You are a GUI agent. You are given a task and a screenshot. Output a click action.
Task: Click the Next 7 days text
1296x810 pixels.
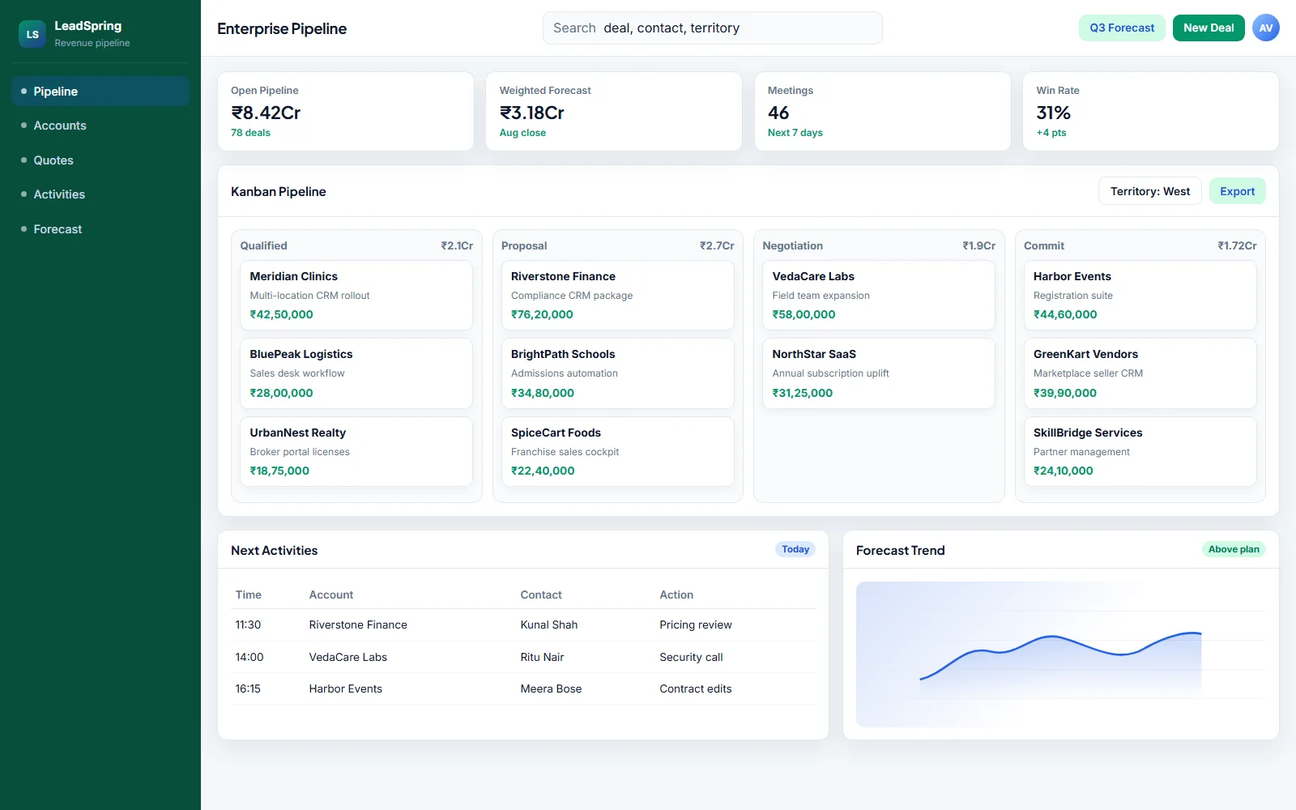795,133
